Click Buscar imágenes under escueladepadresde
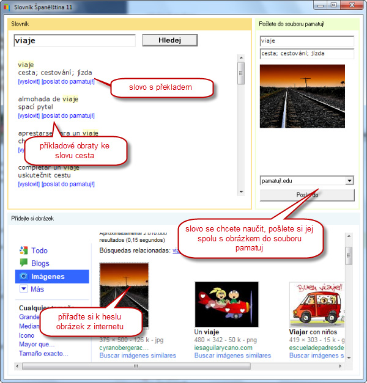Screen dimensions: 367x383 [x=317, y=356]
